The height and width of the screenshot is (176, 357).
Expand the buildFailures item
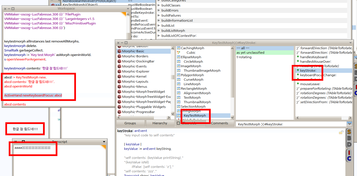(159, 15)
